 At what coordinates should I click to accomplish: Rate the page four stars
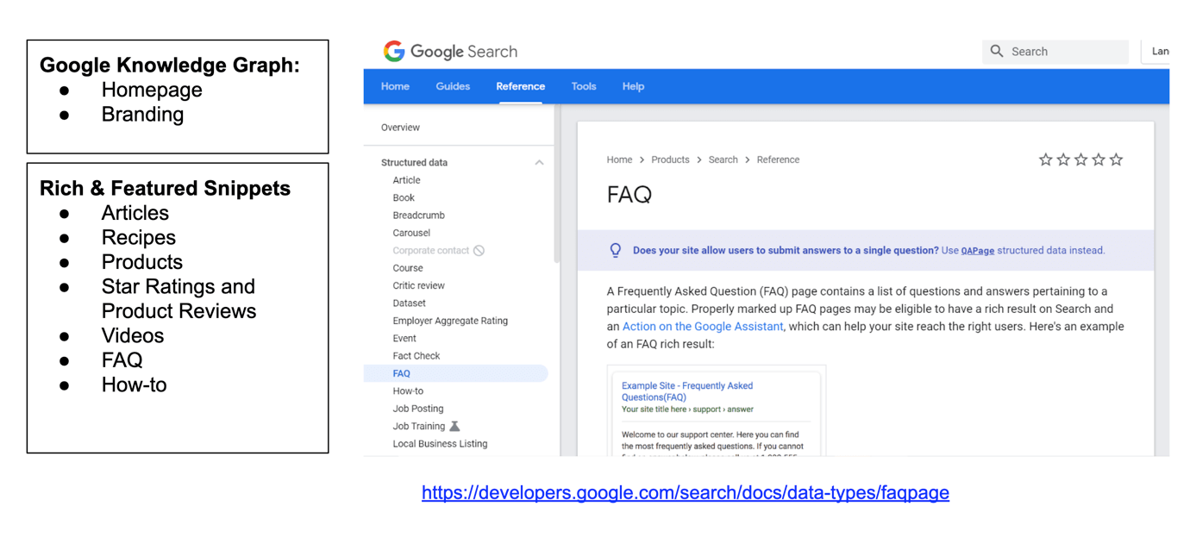point(1099,159)
